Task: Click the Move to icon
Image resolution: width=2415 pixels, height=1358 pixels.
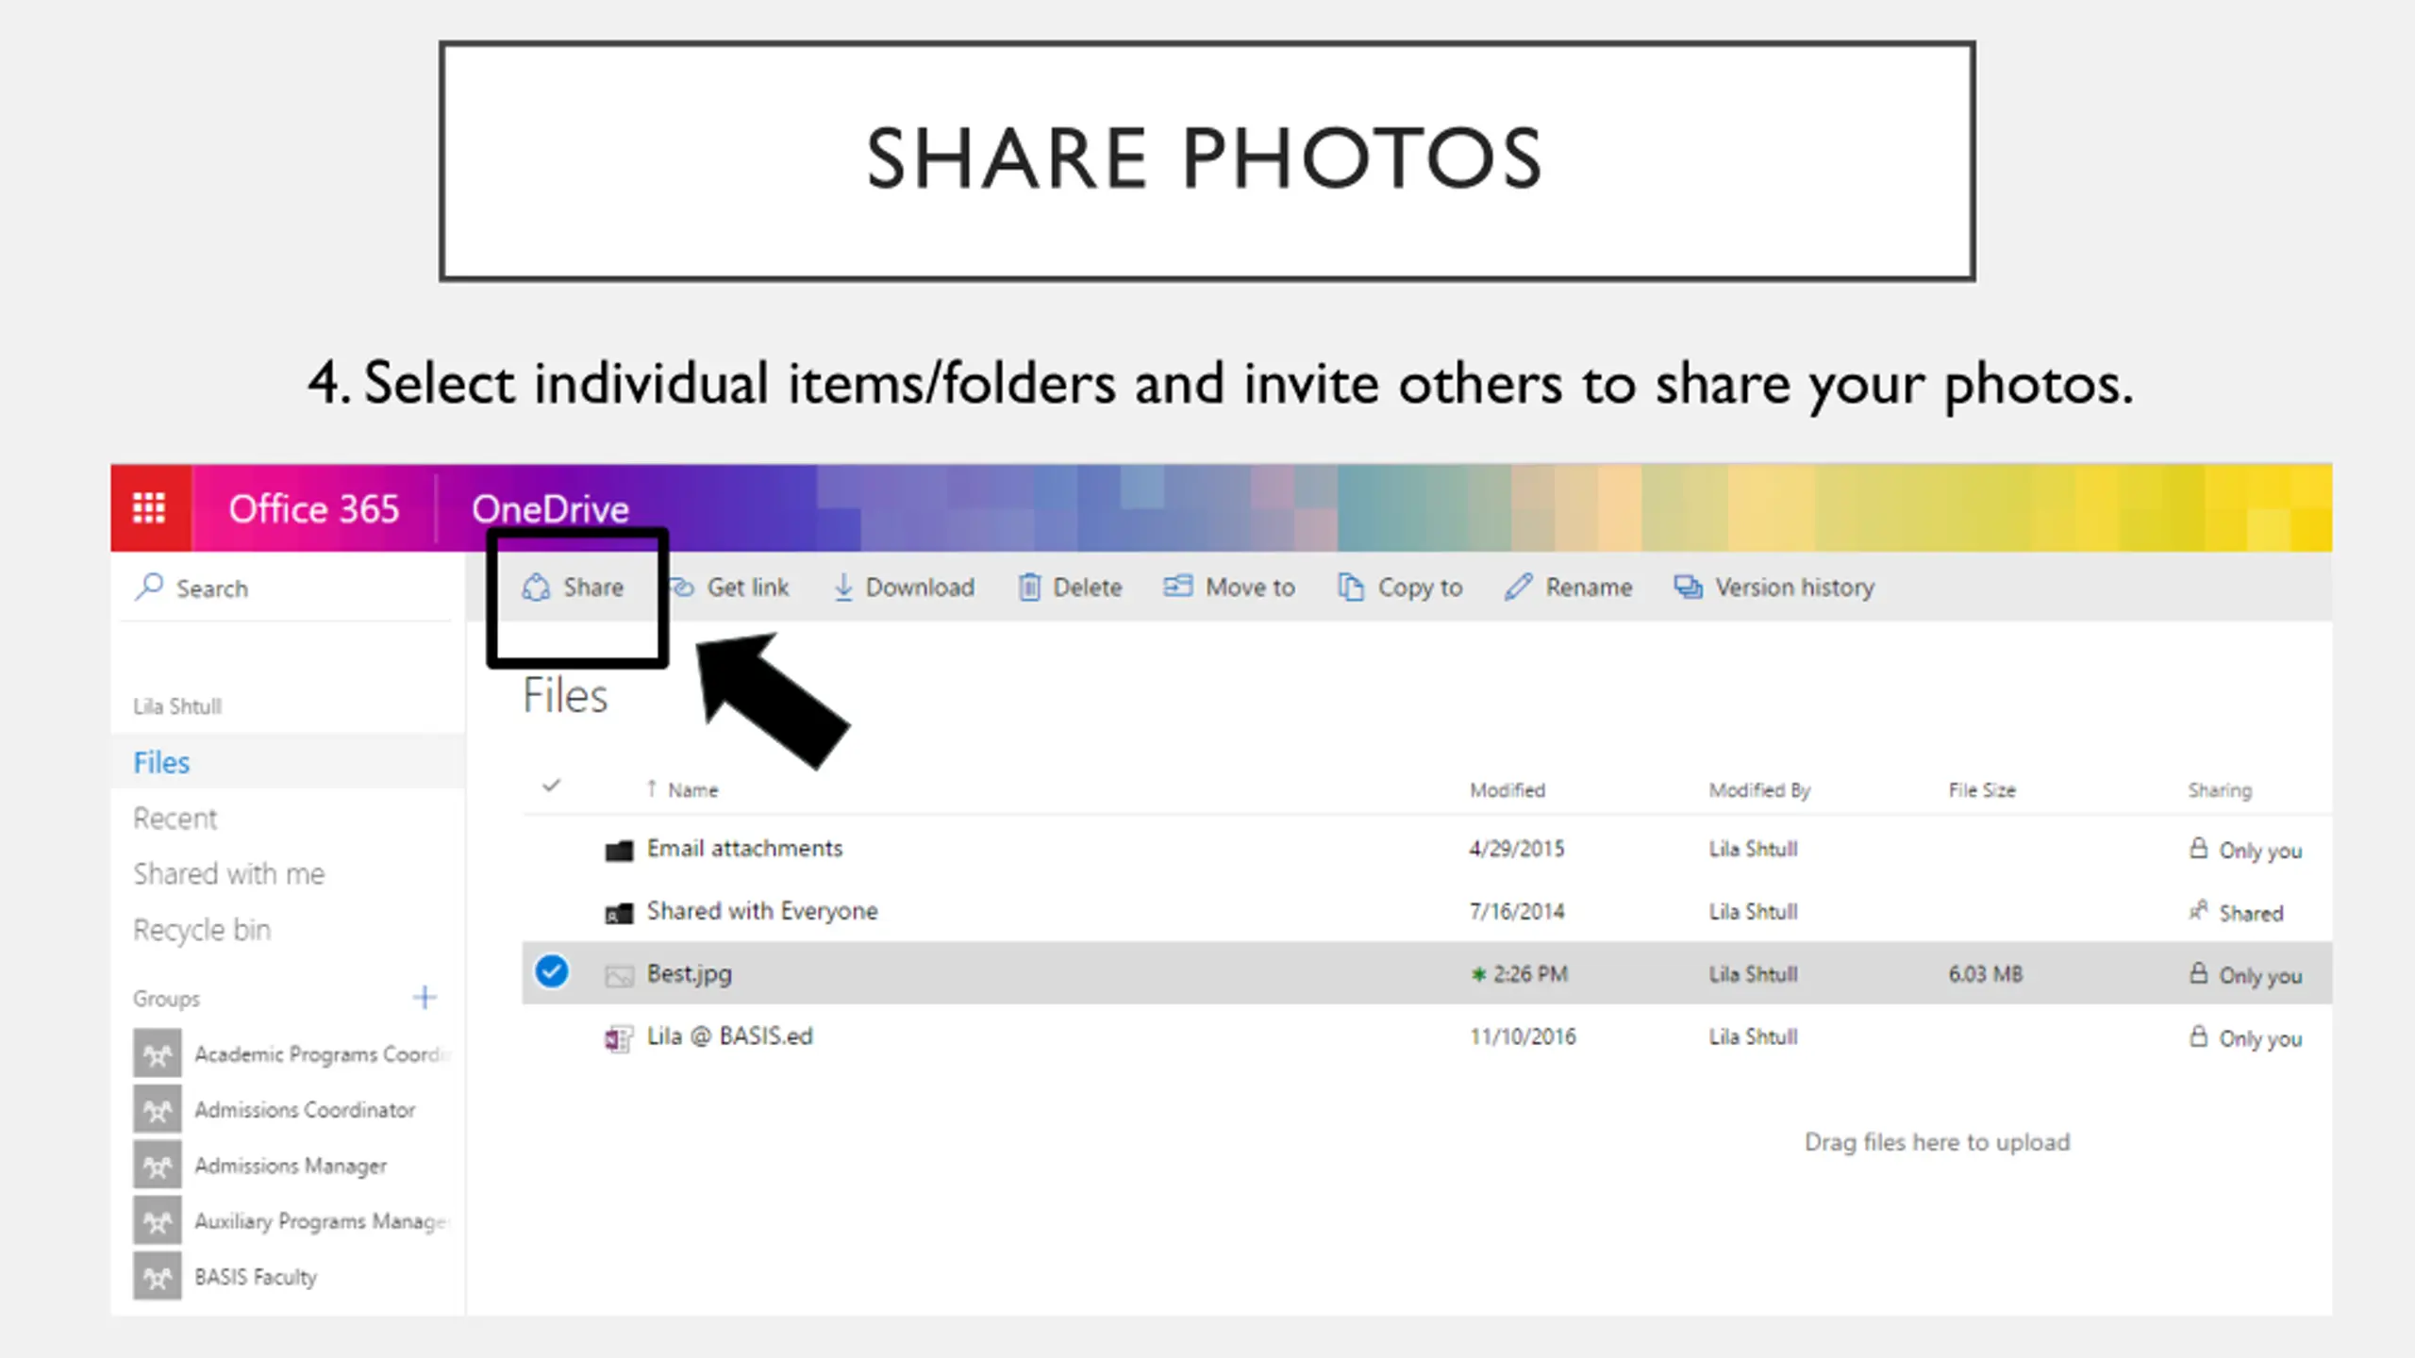Action: tap(1177, 587)
